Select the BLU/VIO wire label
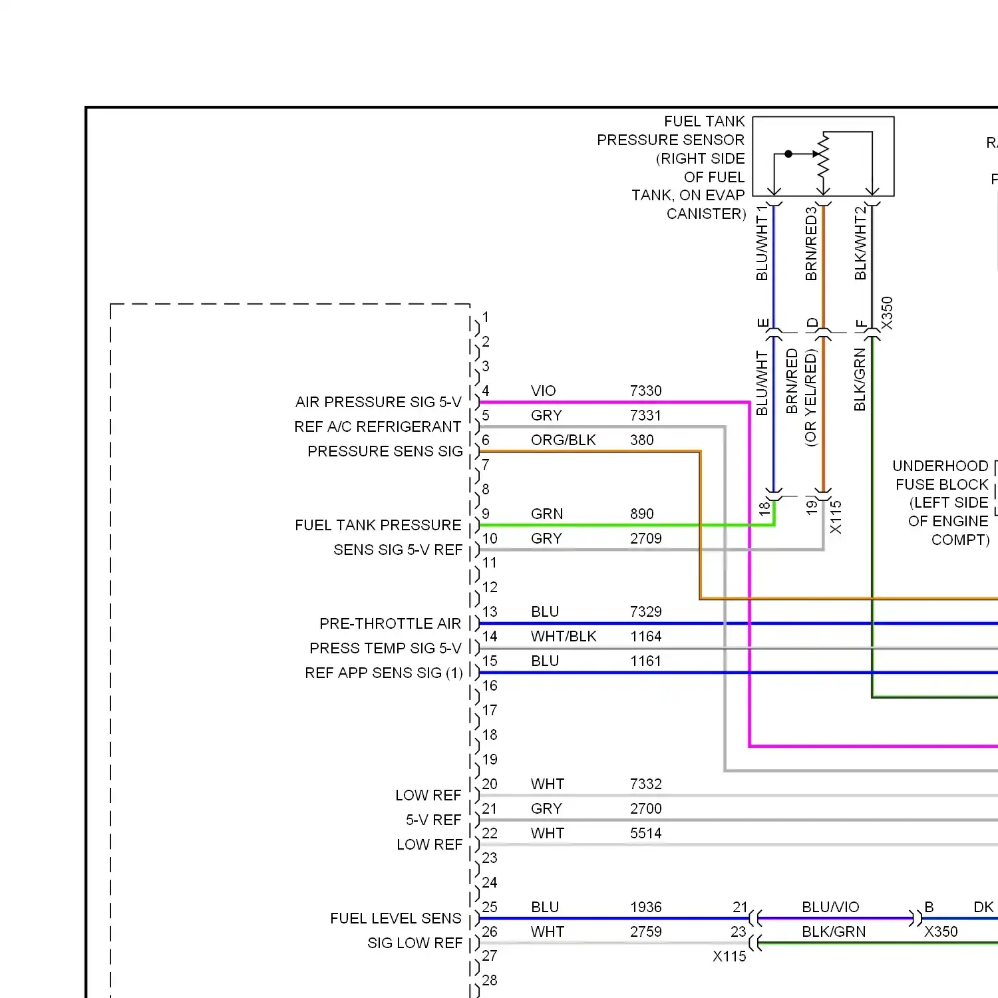The height and width of the screenshot is (998, 998). pyautogui.click(x=830, y=907)
